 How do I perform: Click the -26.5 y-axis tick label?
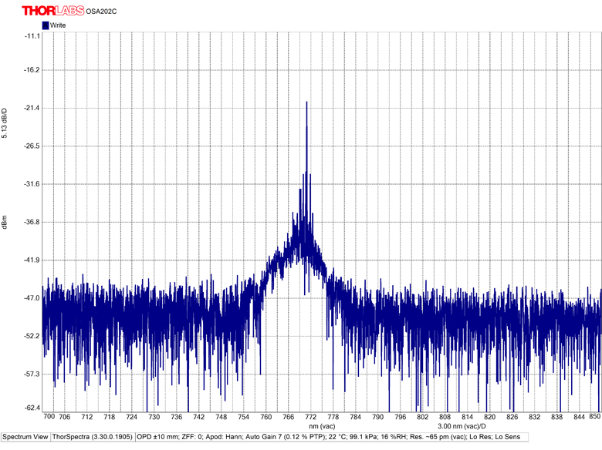pyautogui.click(x=32, y=146)
